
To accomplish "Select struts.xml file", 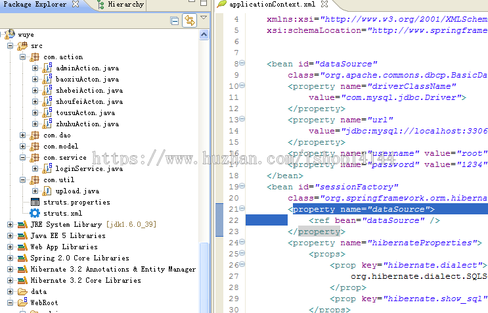I will tap(62, 214).
